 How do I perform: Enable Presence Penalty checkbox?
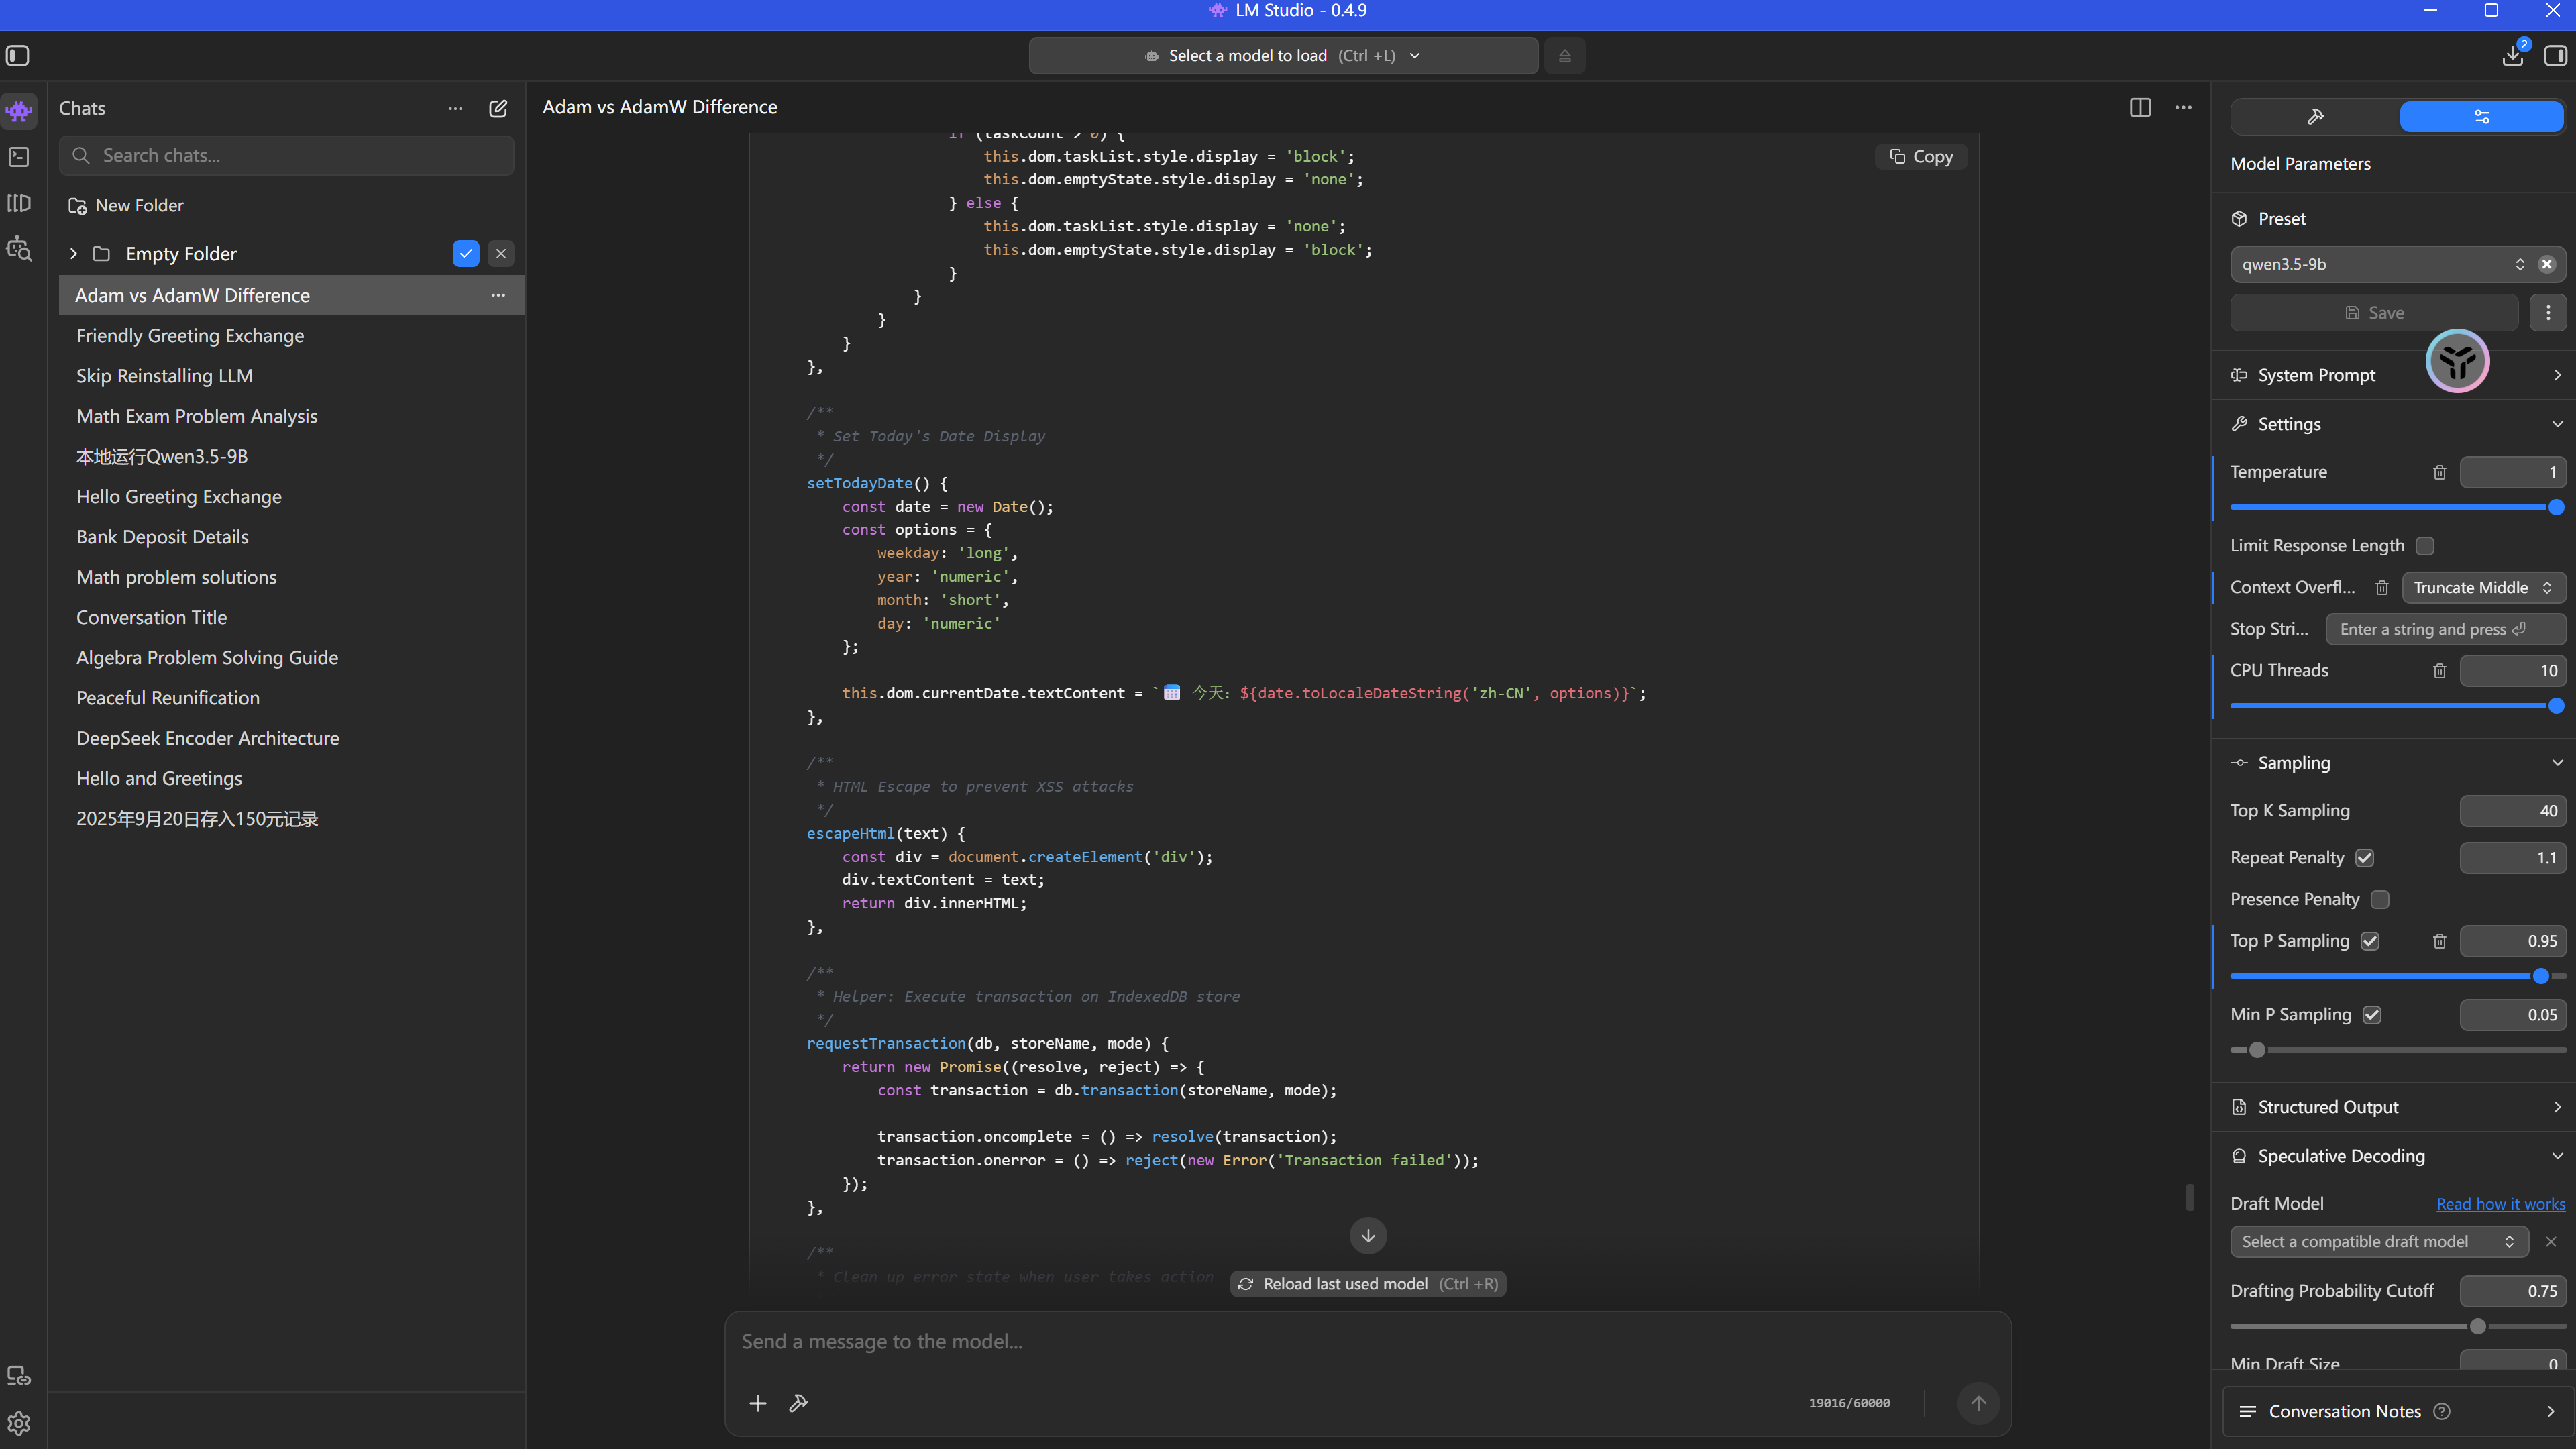pos(2380,900)
